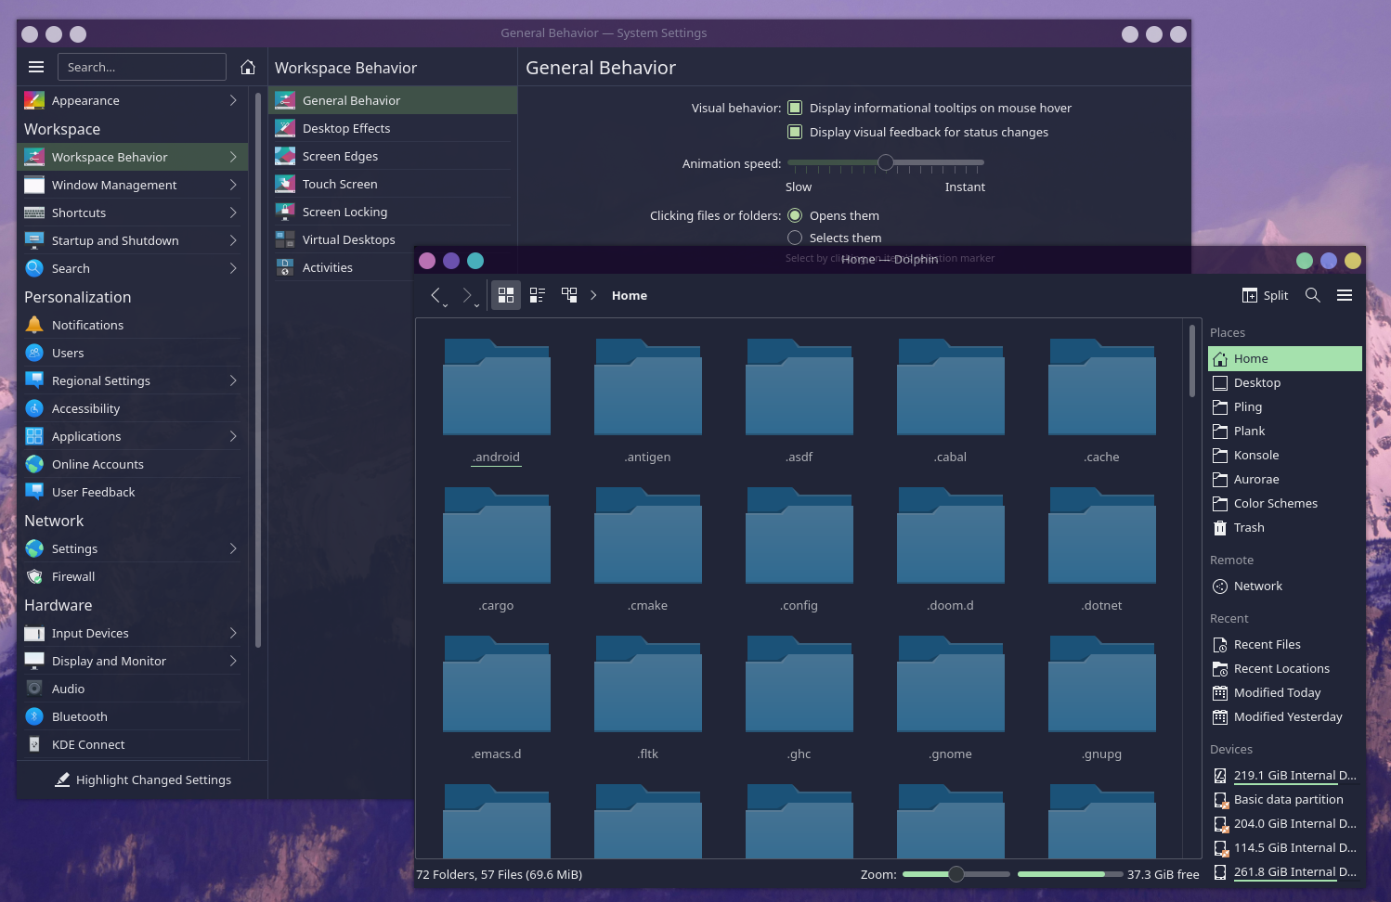Open 219.1 GiB Internal Drive
This screenshot has width=1391, height=902.
[x=1285, y=775]
